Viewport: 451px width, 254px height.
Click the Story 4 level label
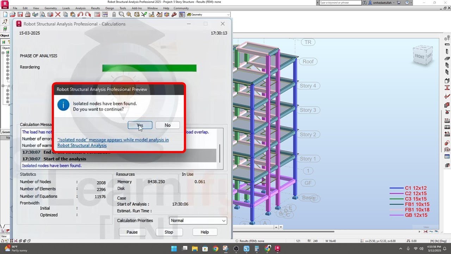tap(308, 86)
